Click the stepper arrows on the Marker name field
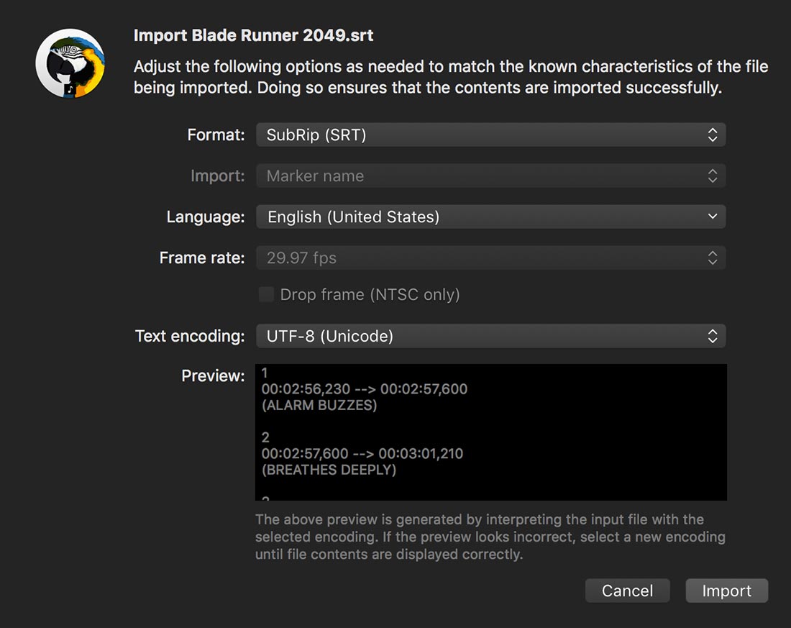 (712, 176)
